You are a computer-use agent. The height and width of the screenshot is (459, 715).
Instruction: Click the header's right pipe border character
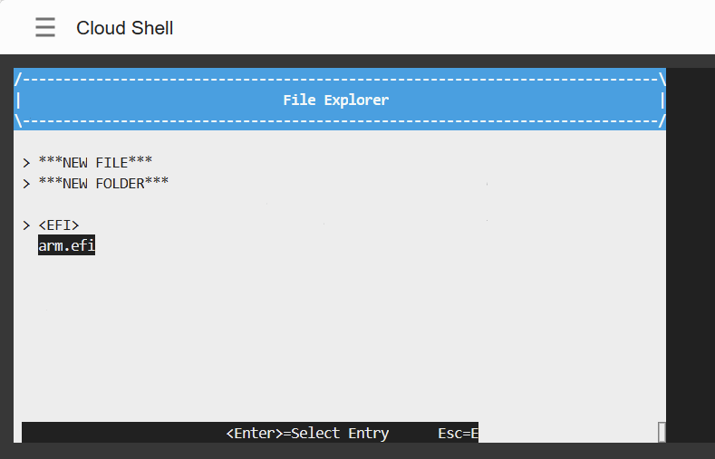click(x=662, y=100)
